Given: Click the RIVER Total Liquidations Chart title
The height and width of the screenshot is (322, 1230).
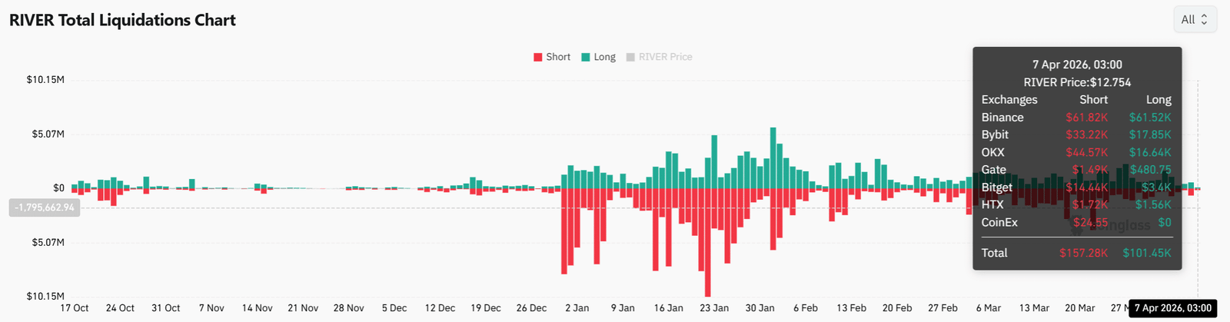Looking at the screenshot, I should click(122, 20).
